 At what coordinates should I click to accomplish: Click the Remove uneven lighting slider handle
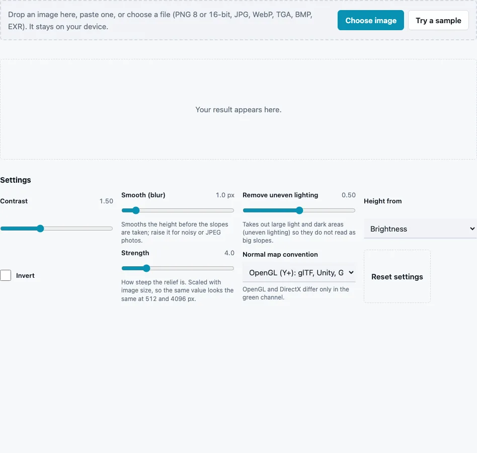299,210
